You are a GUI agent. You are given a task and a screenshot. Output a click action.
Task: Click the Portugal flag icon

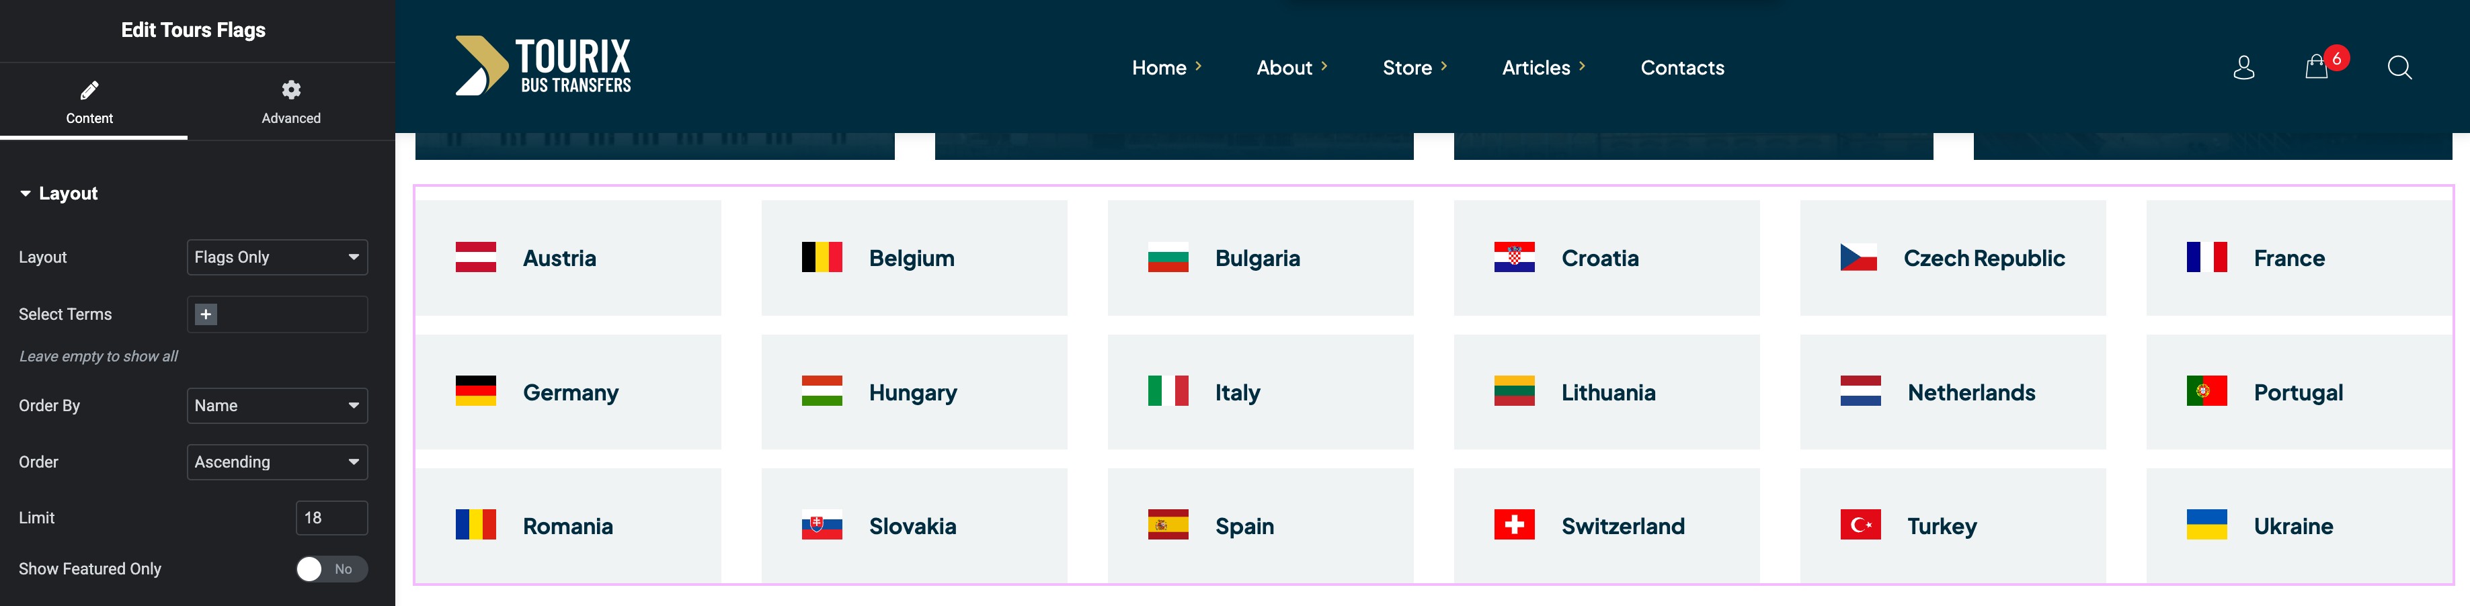2206,391
